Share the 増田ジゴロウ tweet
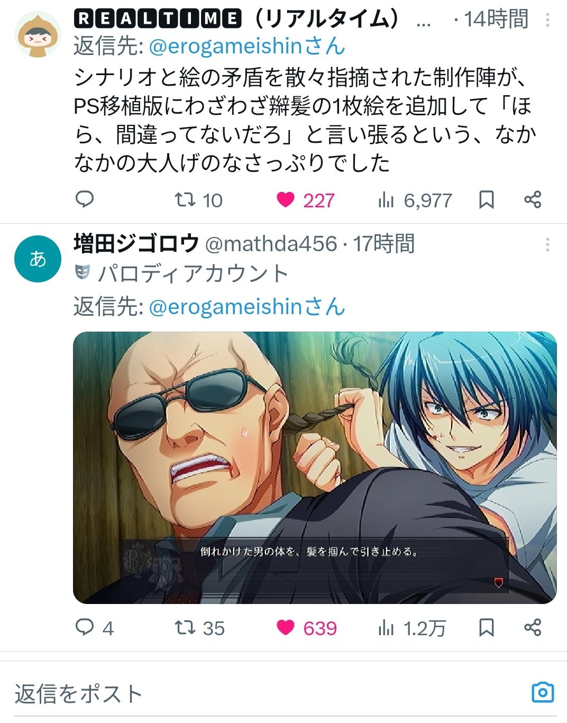 [533, 628]
